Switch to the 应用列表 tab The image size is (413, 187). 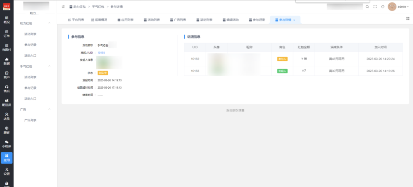pyautogui.click(x=125, y=20)
